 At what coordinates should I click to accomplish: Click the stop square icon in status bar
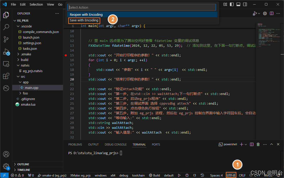pos(195,175)
